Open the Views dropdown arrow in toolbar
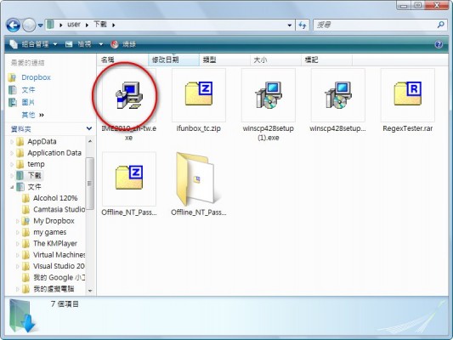The width and height of the screenshot is (453, 340). [101, 44]
